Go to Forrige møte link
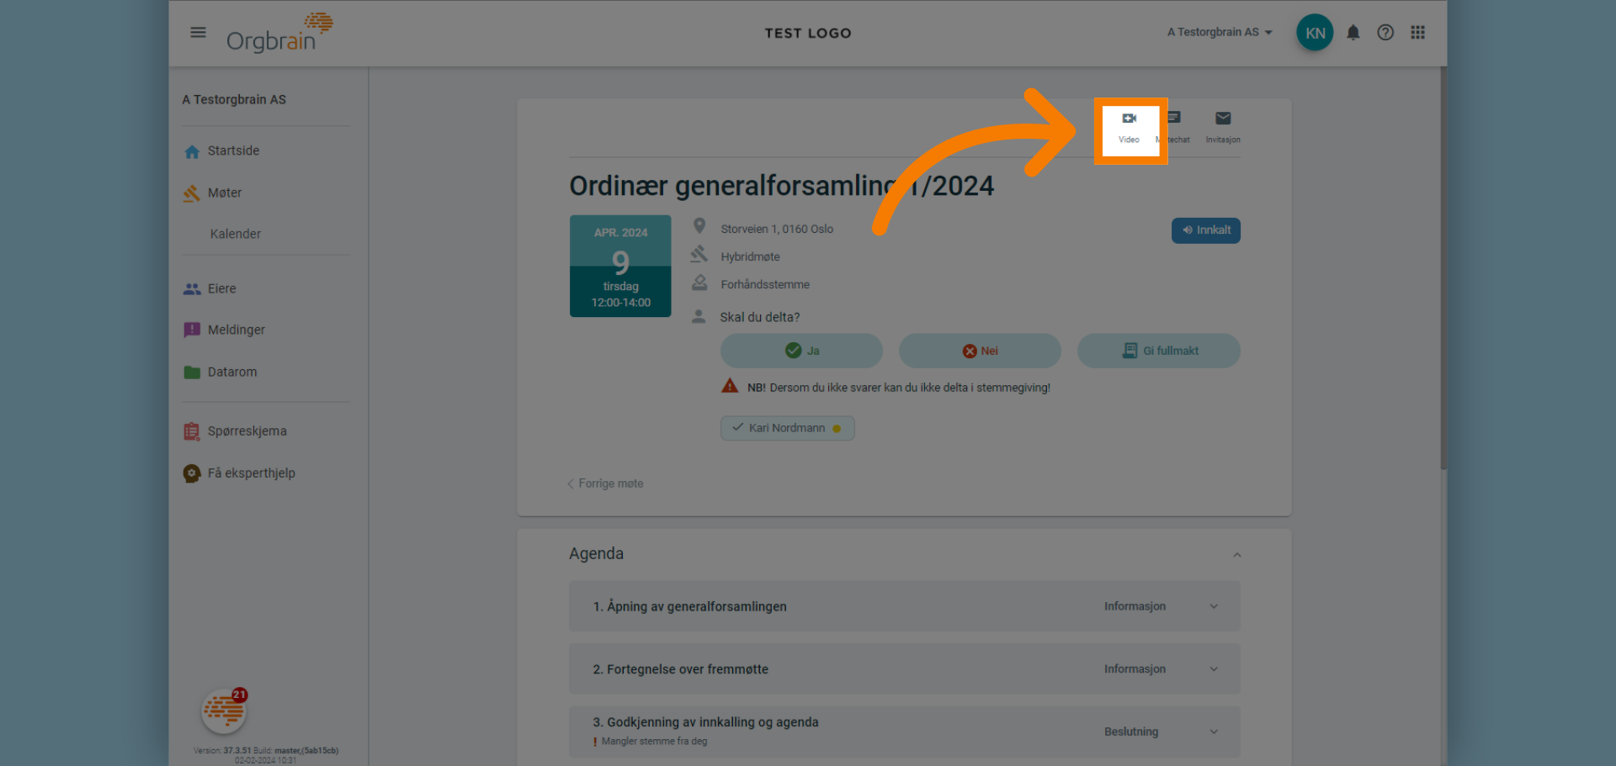 tap(605, 483)
